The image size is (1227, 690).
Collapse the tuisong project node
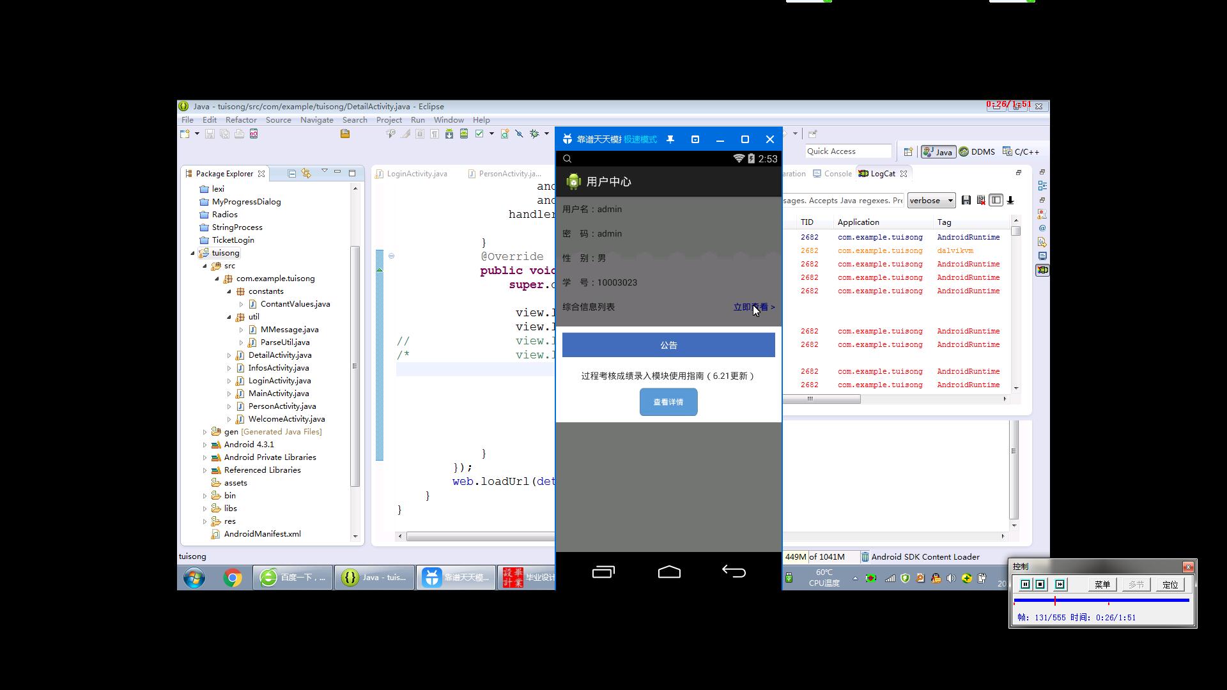193,253
